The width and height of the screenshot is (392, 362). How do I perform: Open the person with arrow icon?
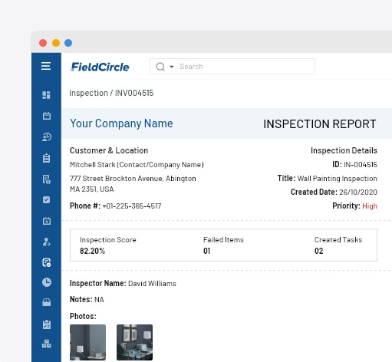click(x=46, y=242)
